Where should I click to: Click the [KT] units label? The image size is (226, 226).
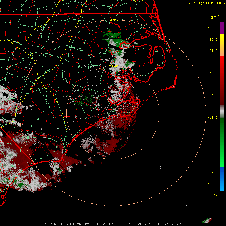(x=214, y=17)
